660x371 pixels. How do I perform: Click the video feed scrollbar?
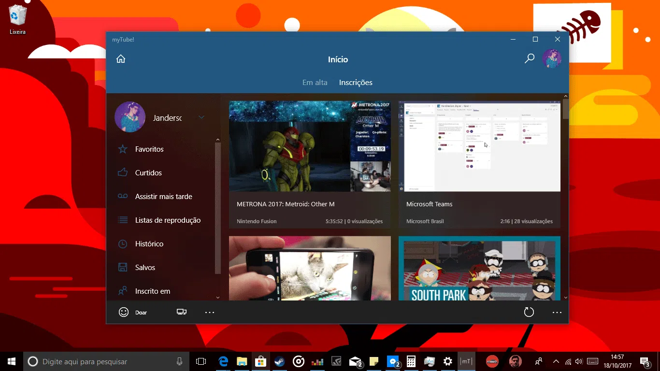(x=566, y=109)
